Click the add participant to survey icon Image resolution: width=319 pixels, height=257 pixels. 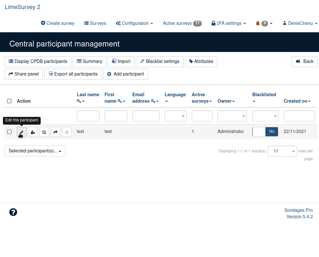click(33, 132)
